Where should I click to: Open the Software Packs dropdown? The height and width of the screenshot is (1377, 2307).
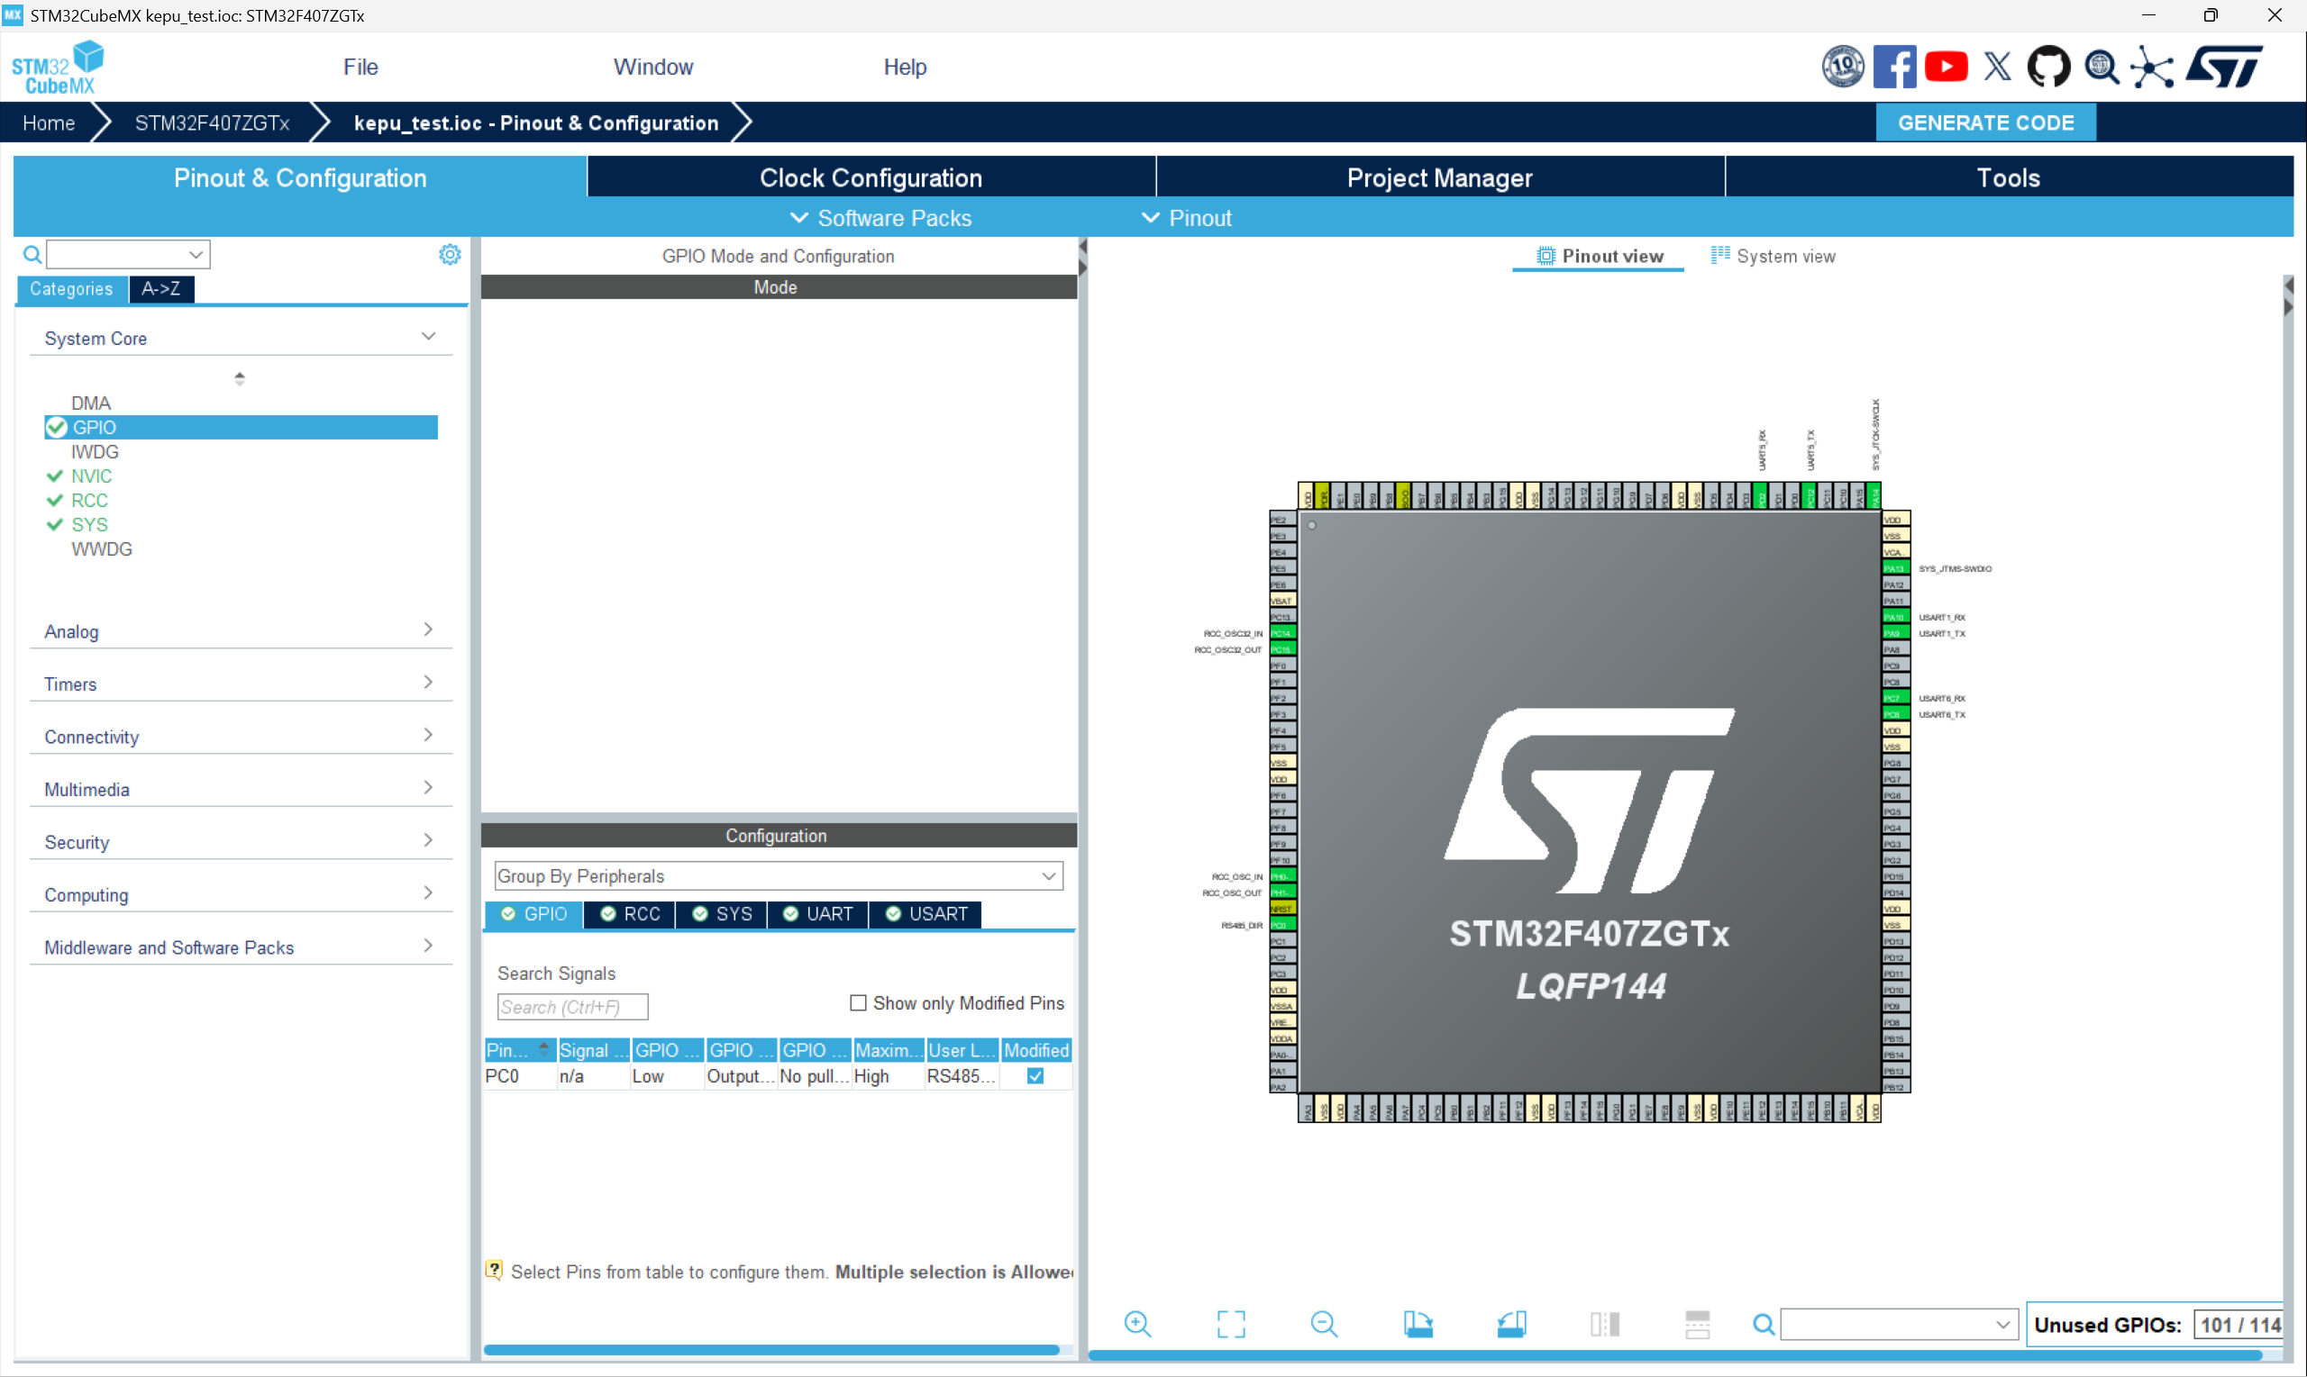coord(880,218)
